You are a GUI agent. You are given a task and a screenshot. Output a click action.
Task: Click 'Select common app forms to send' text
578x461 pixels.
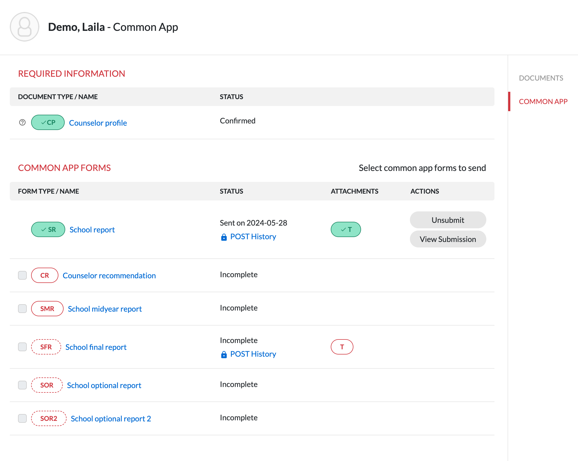click(422, 168)
